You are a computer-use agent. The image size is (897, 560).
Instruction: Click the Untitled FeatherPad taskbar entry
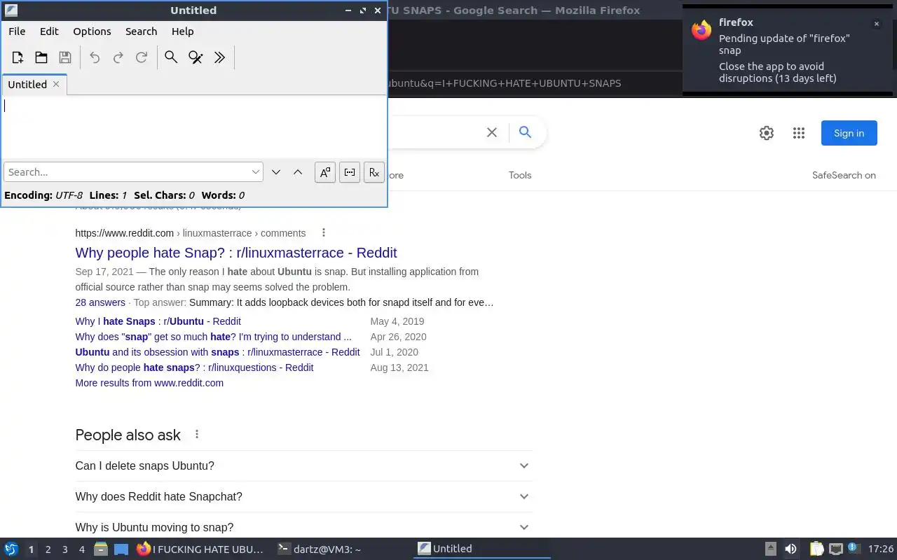point(484,549)
